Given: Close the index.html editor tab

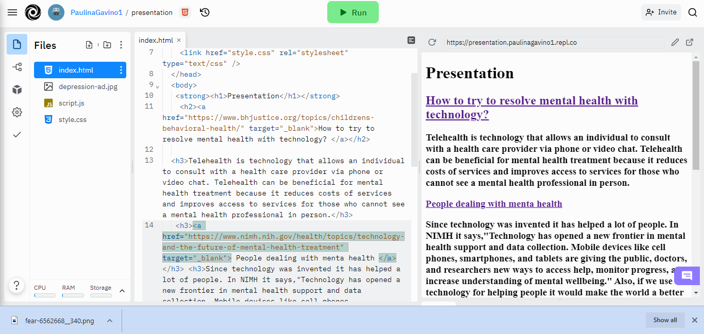Looking at the screenshot, I should click(179, 40).
